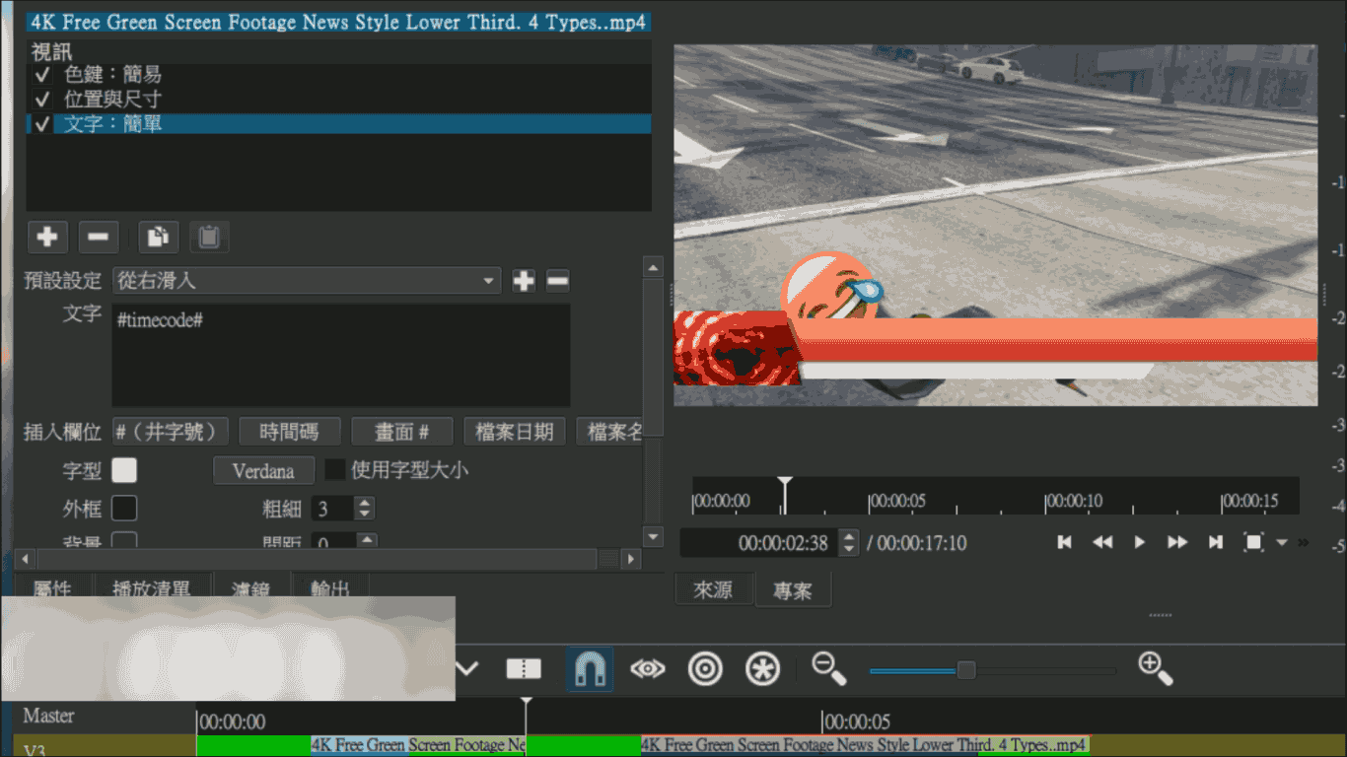Skip to start of the player
This screenshot has height=757, width=1347.
pyautogui.click(x=1064, y=542)
